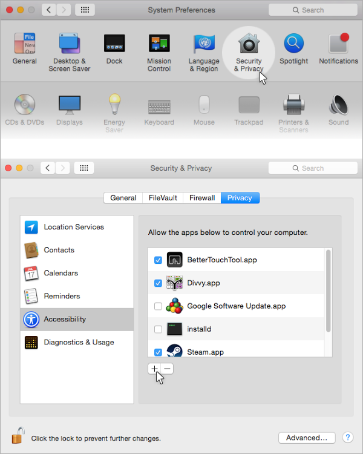Click the app list vertical scrollbar
Image resolution: width=363 pixels, height=454 pixels.
[328, 291]
